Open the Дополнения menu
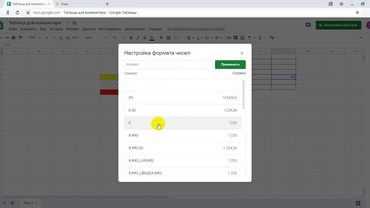The height and width of the screenshot is (208, 370). click(135, 29)
